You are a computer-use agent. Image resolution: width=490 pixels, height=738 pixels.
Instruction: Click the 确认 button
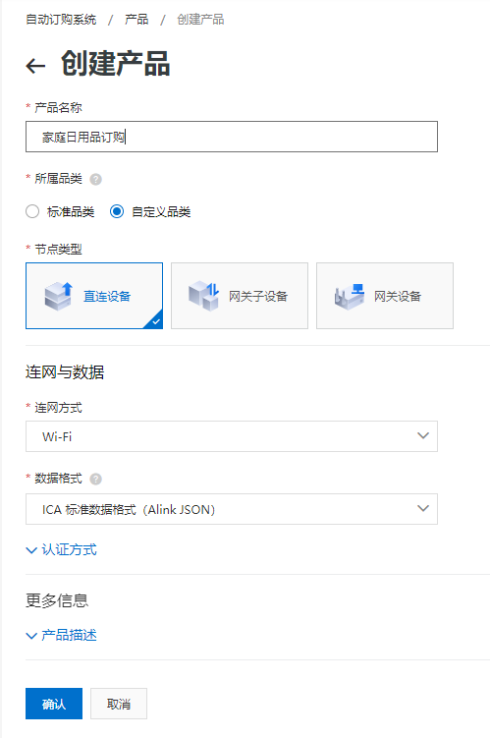tap(54, 704)
